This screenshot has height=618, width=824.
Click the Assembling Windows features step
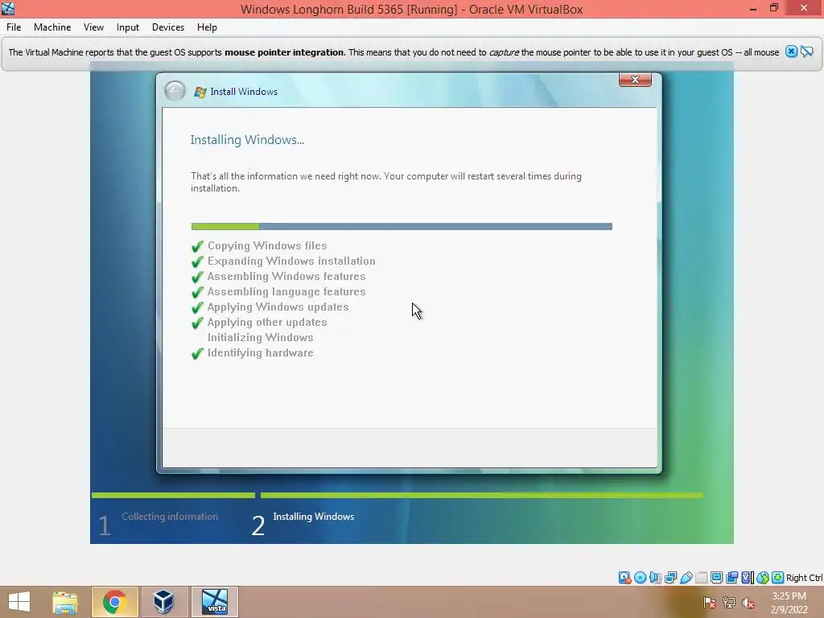(x=286, y=276)
